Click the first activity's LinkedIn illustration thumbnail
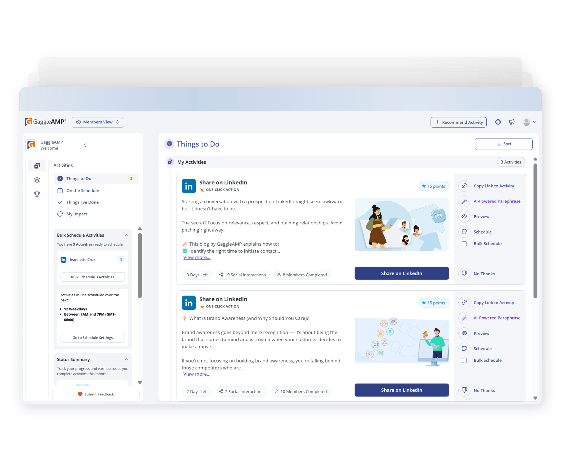The width and height of the screenshot is (561, 462). coord(401,224)
